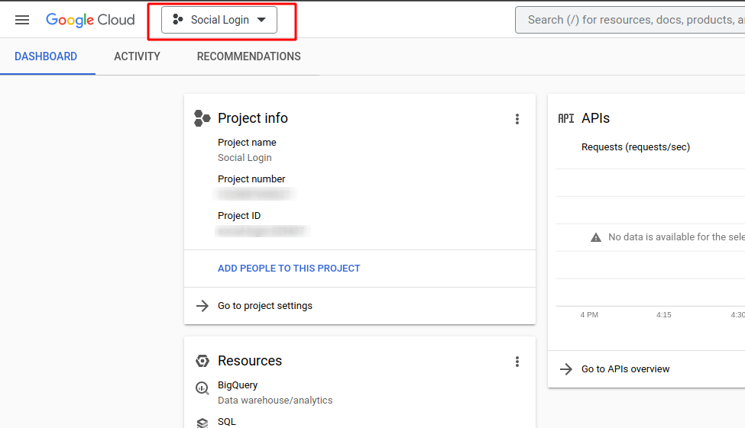745x428 pixels.
Task: Click the API icon in APIs card
Action: click(566, 118)
